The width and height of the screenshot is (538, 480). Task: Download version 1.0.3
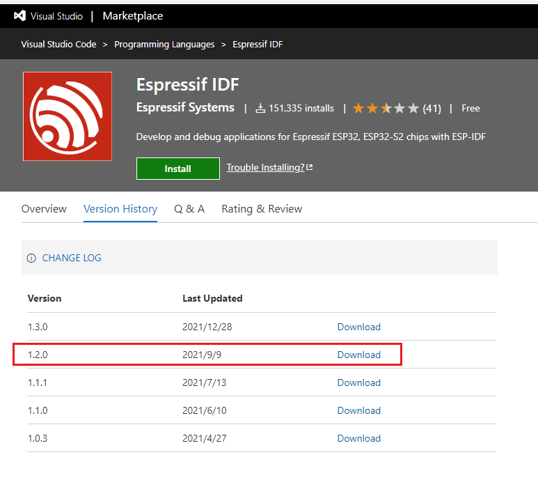tap(359, 438)
